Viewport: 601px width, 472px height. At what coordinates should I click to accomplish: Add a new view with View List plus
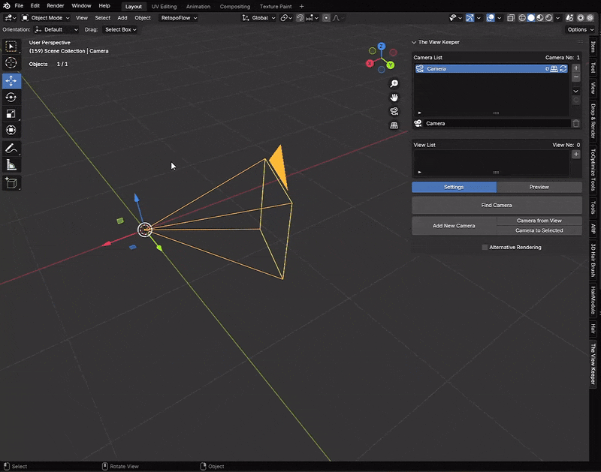point(575,155)
